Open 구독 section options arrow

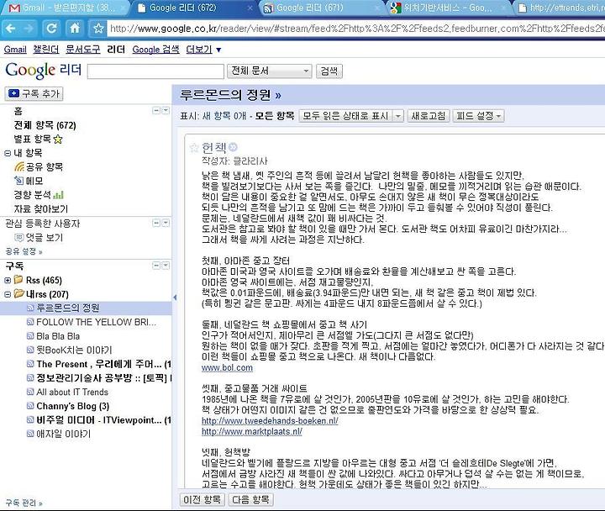(x=166, y=265)
